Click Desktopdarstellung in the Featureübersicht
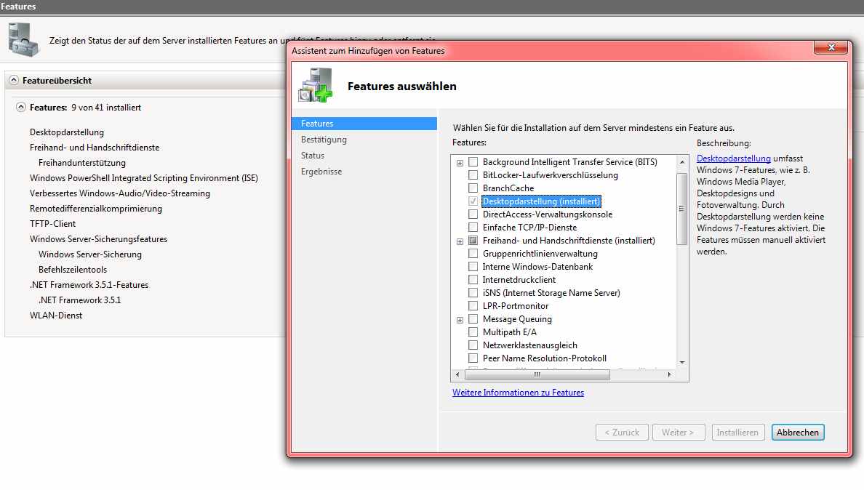This screenshot has height=490, width=864. point(67,132)
